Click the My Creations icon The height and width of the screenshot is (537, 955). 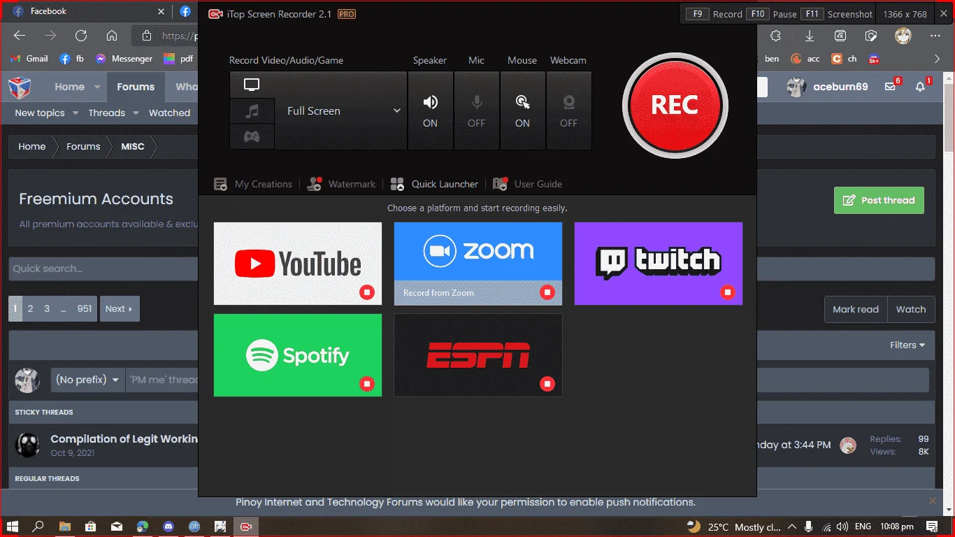click(220, 185)
